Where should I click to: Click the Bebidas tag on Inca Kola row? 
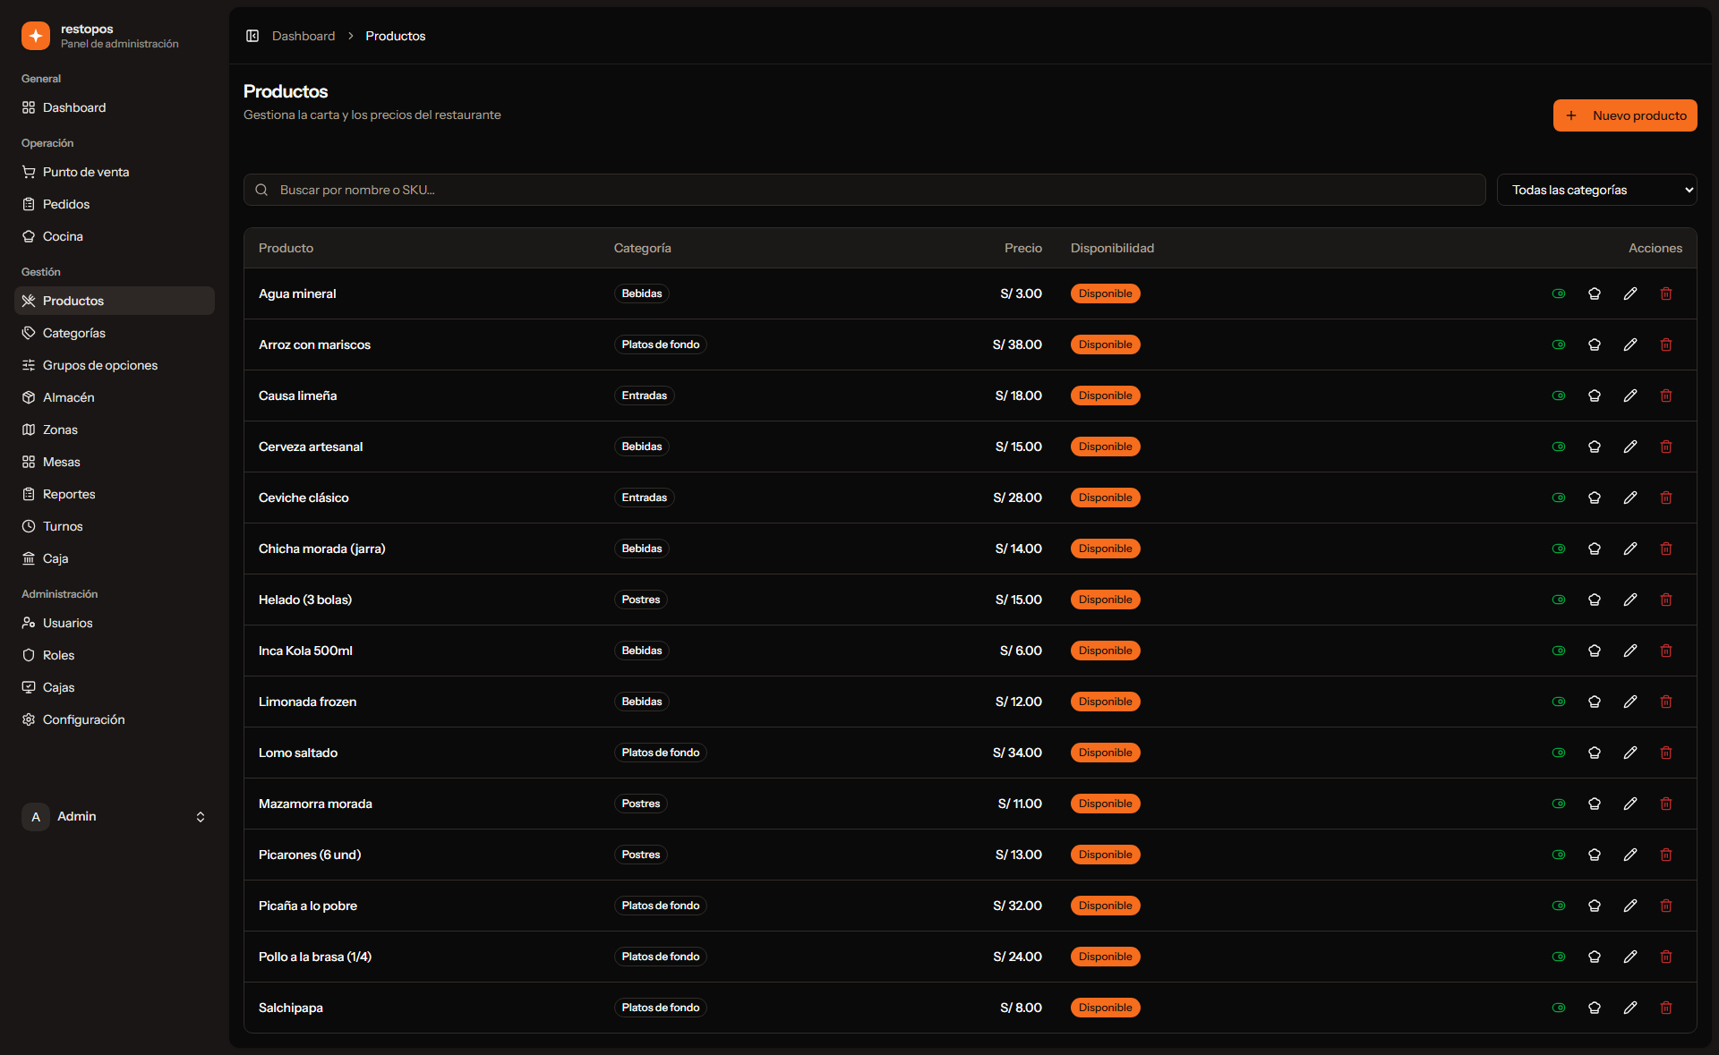(x=642, y=651)
